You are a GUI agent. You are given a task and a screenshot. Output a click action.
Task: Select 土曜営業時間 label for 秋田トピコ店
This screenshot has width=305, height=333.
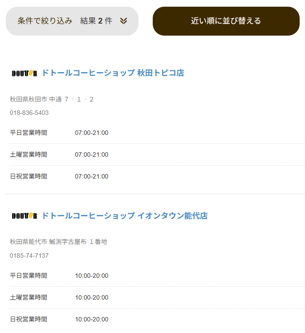(28, 154)
